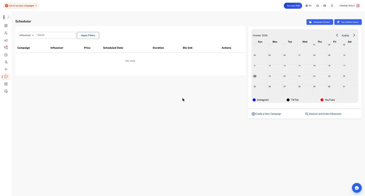Click the pink profile avatar

(x=358, y=6)
